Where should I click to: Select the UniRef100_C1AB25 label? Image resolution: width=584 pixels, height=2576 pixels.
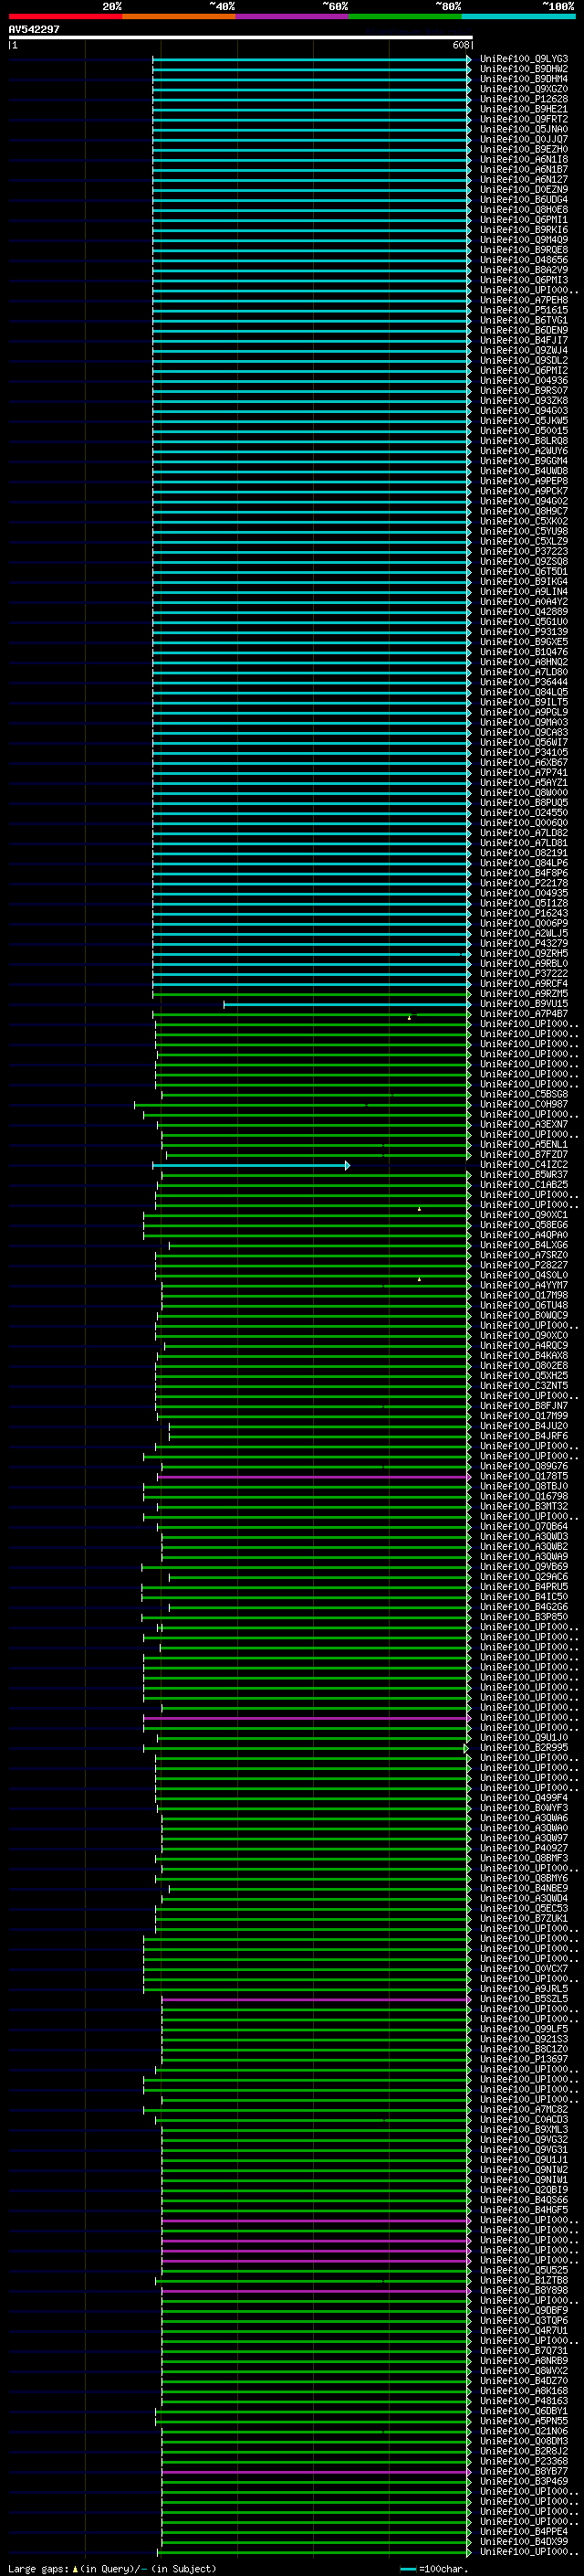(x=523, y=1184)
